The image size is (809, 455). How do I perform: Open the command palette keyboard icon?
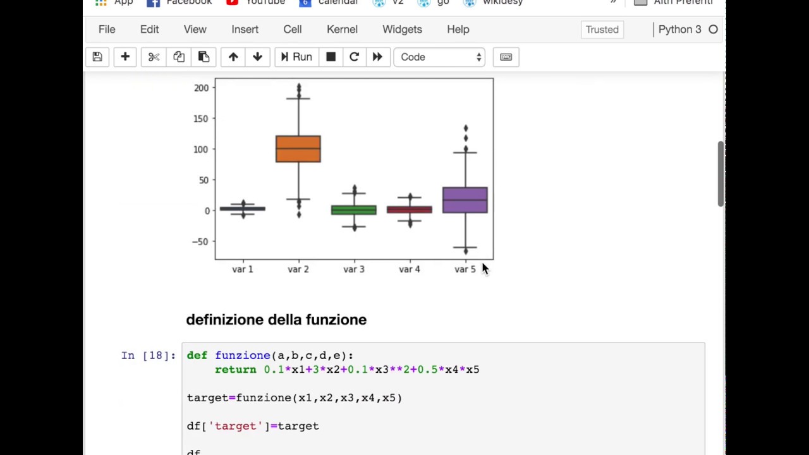(506, 57)
